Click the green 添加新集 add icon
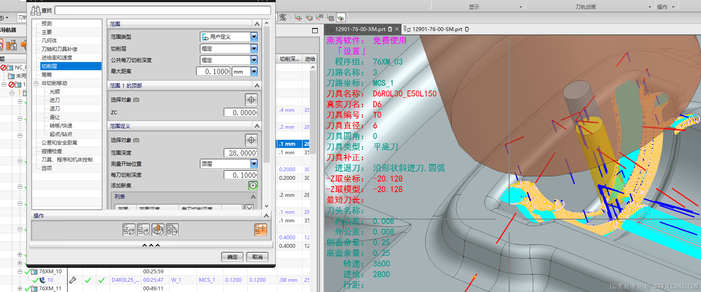The image size is (701, 292). pos(253,186)
